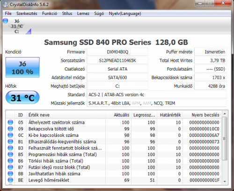Click status orb of attribute BE row
Viewport: 234px width, 191px height.
tap(10, 180)
